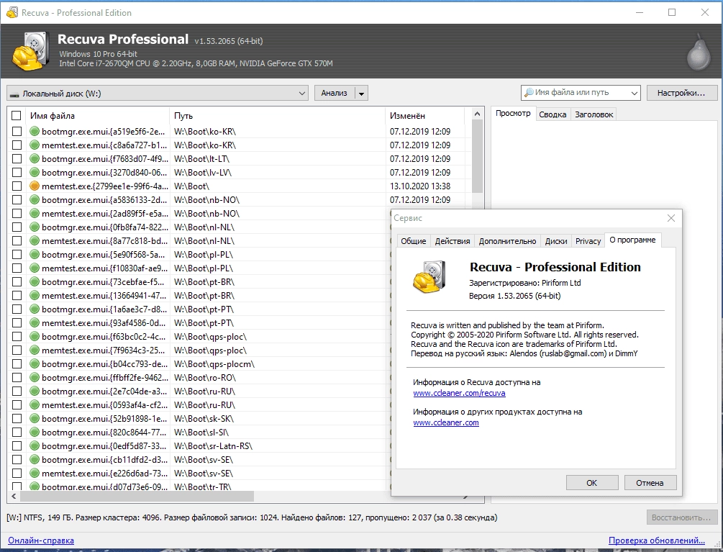723x552 pixels.
Task: Check the box for memtest.exe.mui.{0593af4a
Action: pos(17,405)
